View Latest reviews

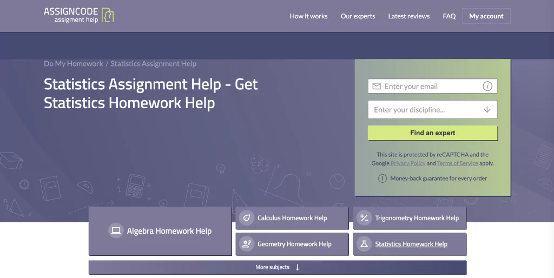[409, 16]
